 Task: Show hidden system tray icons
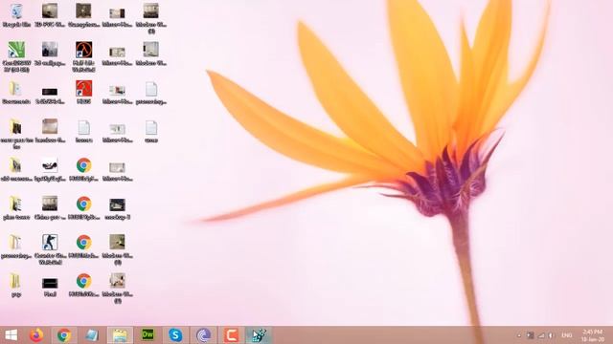click(519, 335)
